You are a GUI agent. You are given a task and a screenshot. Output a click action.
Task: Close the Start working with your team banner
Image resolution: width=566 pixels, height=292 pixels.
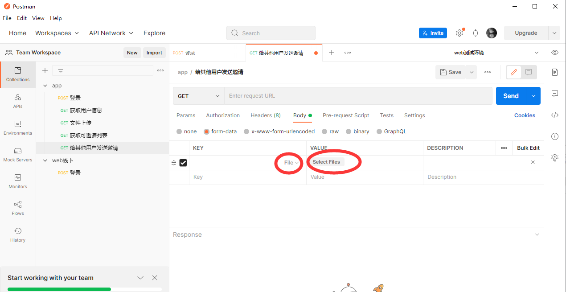pos(155,278)
